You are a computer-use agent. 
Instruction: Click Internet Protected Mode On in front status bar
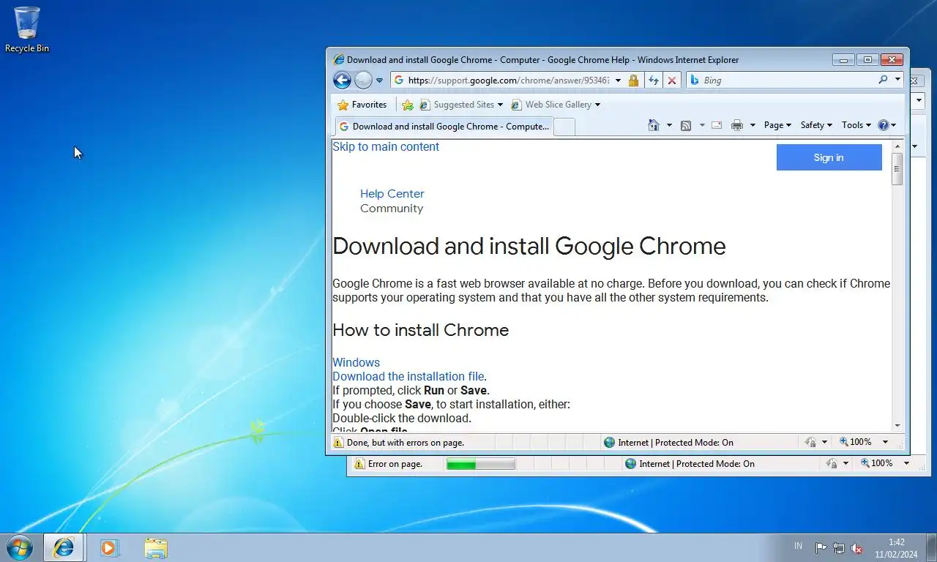[x=676, y=442]
